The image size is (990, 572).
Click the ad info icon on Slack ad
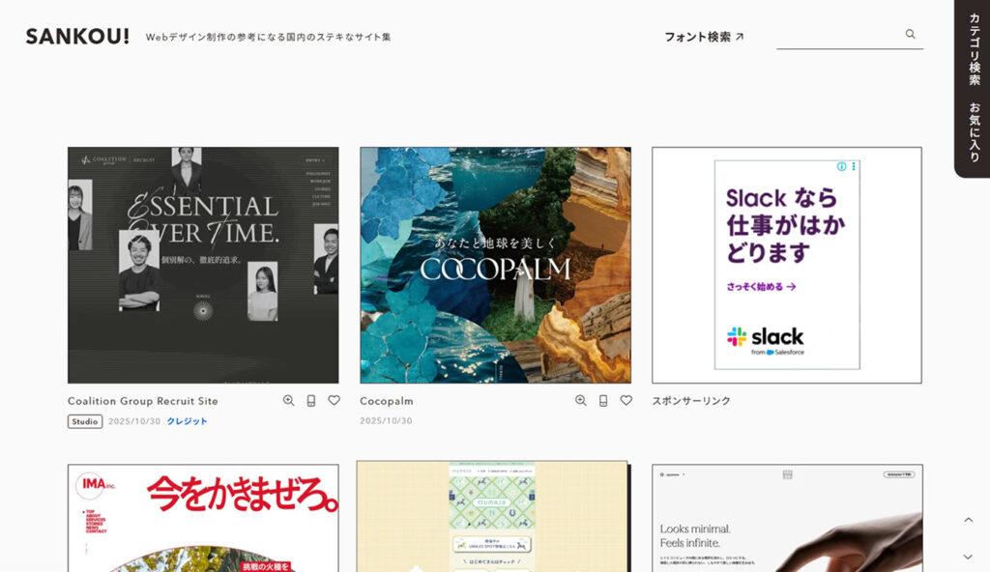click(842, 167)
